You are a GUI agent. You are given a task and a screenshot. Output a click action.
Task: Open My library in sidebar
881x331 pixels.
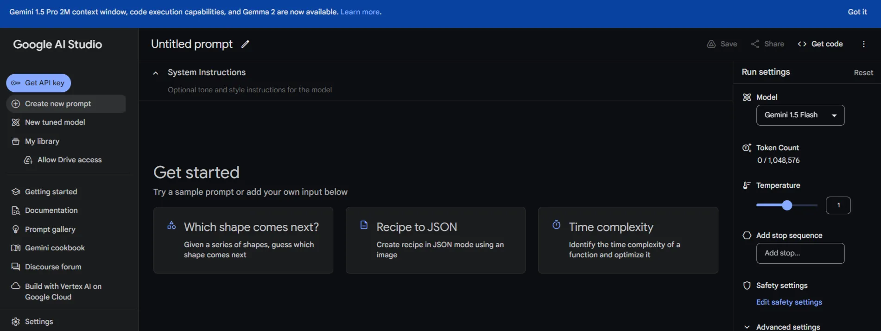(x=42, y=141)
